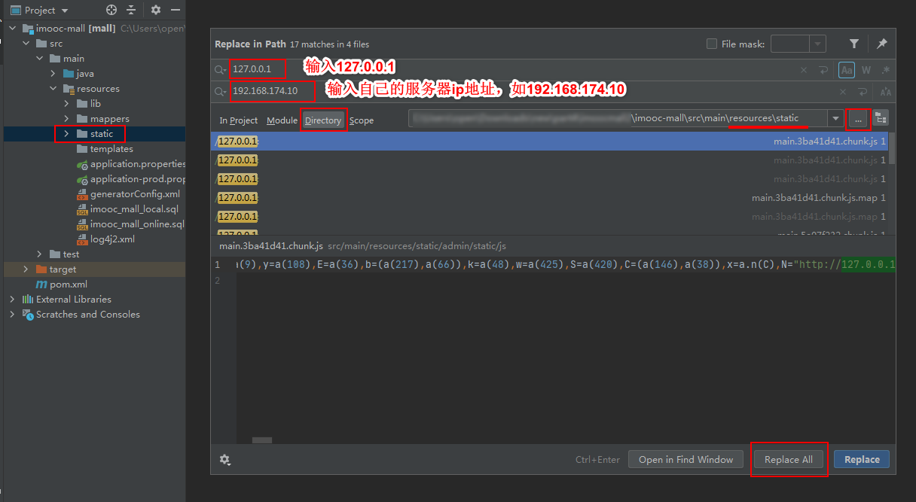Toggle recursive directory search icon
This screenshot has height=502, width=916.
click(x=881, y=119)
